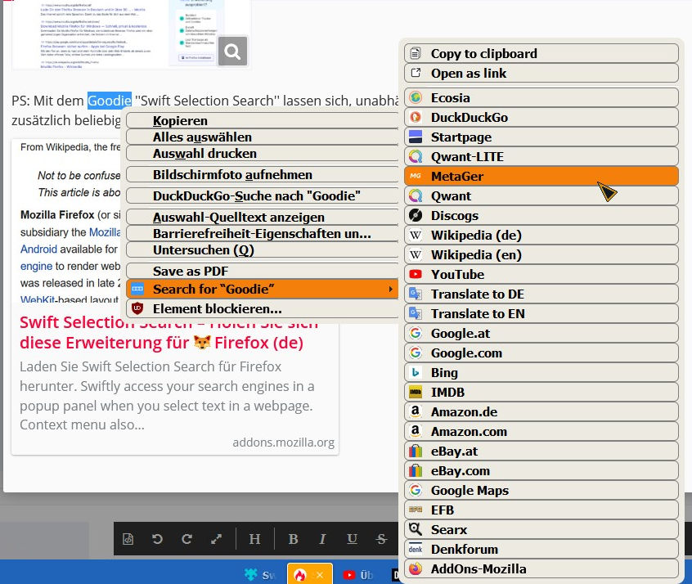Click the undo icon in editor toolbar

(158, 539)
